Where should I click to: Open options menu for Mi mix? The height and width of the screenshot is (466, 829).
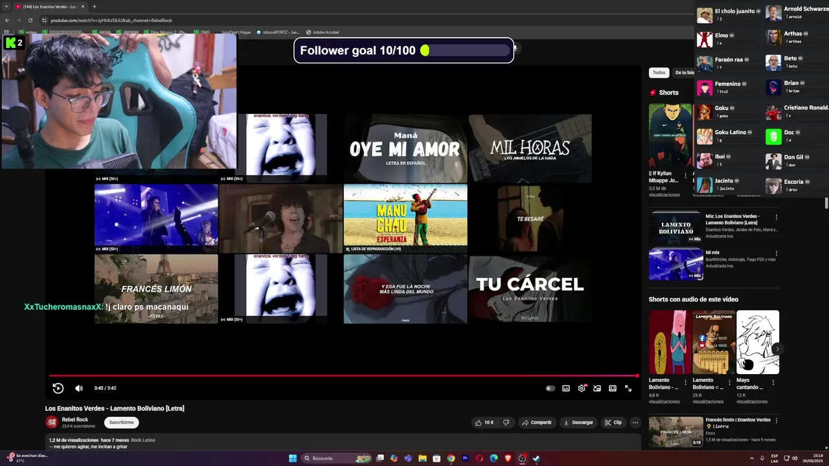pyautogui.click(x=776, y=254)
